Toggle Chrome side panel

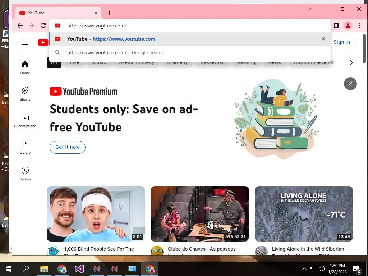point(336,26)
